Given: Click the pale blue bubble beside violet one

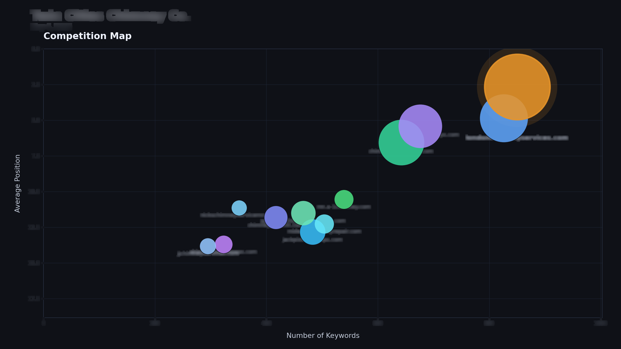Looking at the screenshot, I should pos(208,246).
